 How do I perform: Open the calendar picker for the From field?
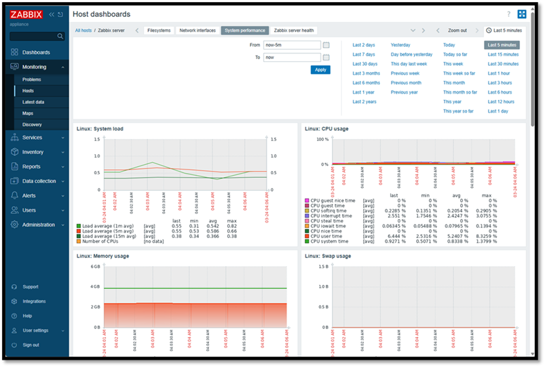pos(326,45)
